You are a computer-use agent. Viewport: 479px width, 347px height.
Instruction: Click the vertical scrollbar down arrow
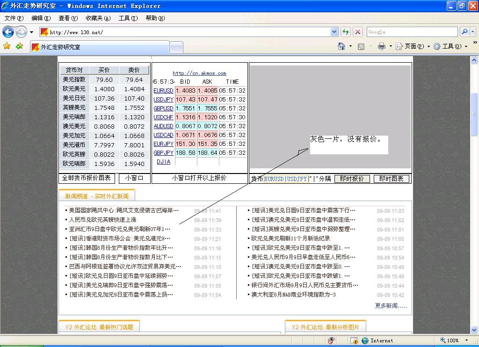(x=474, y=330)
